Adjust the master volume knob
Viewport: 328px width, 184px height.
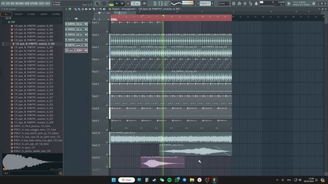pos(97,4)
